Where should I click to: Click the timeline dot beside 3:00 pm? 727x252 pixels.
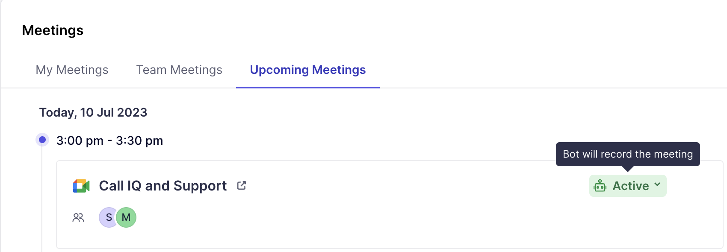(42, 140)
